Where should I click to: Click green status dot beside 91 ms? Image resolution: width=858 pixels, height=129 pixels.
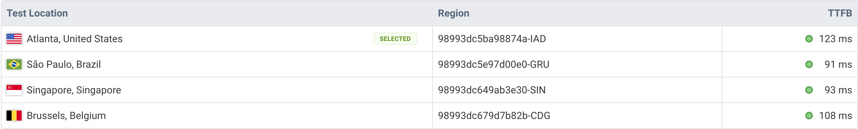(809, 64)
